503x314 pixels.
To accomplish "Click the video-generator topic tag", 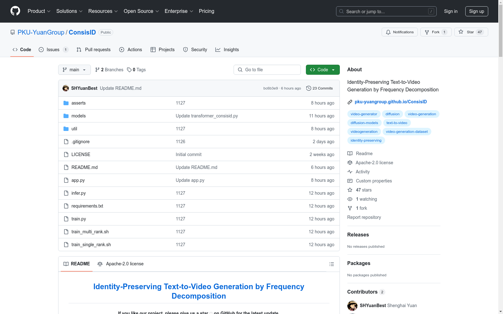I will pyautogui.click(x=364, y=114).
